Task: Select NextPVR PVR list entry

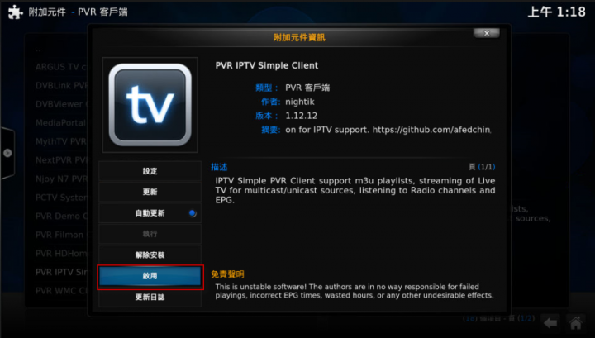Action: (62, 160)
